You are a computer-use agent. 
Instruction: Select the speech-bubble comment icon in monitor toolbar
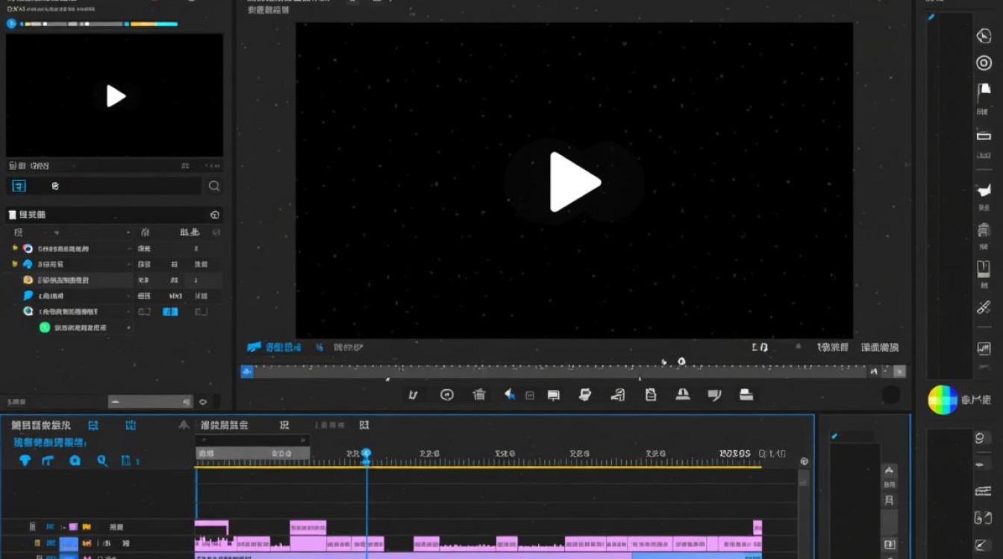click(x=714, y=395)
